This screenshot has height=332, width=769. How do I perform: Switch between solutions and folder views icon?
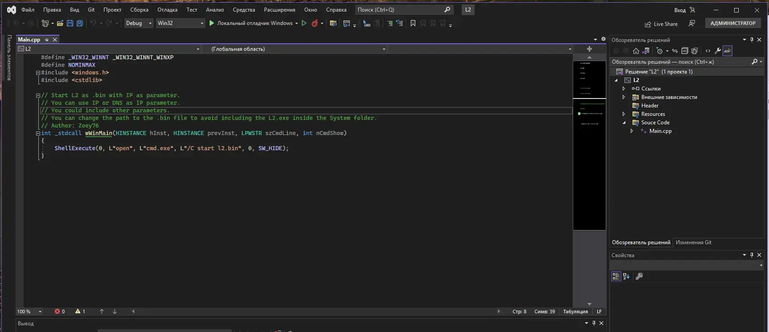pos(646,51)
